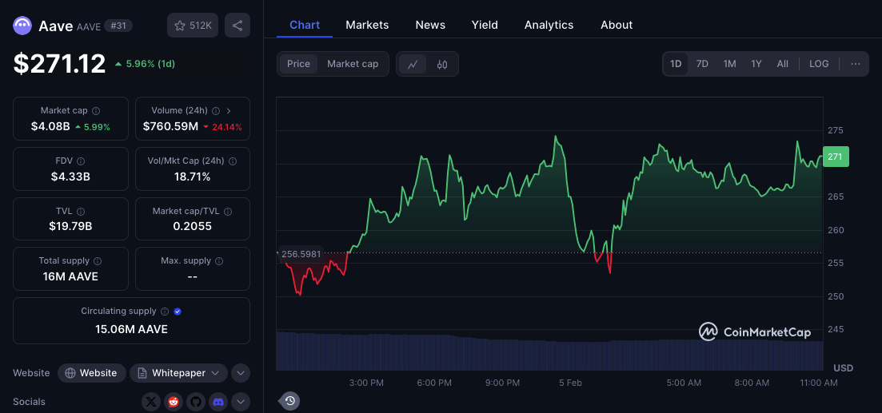Click the 18.71% Vol/Mkt Cap value
882x413 pixels.
[193, 177]
